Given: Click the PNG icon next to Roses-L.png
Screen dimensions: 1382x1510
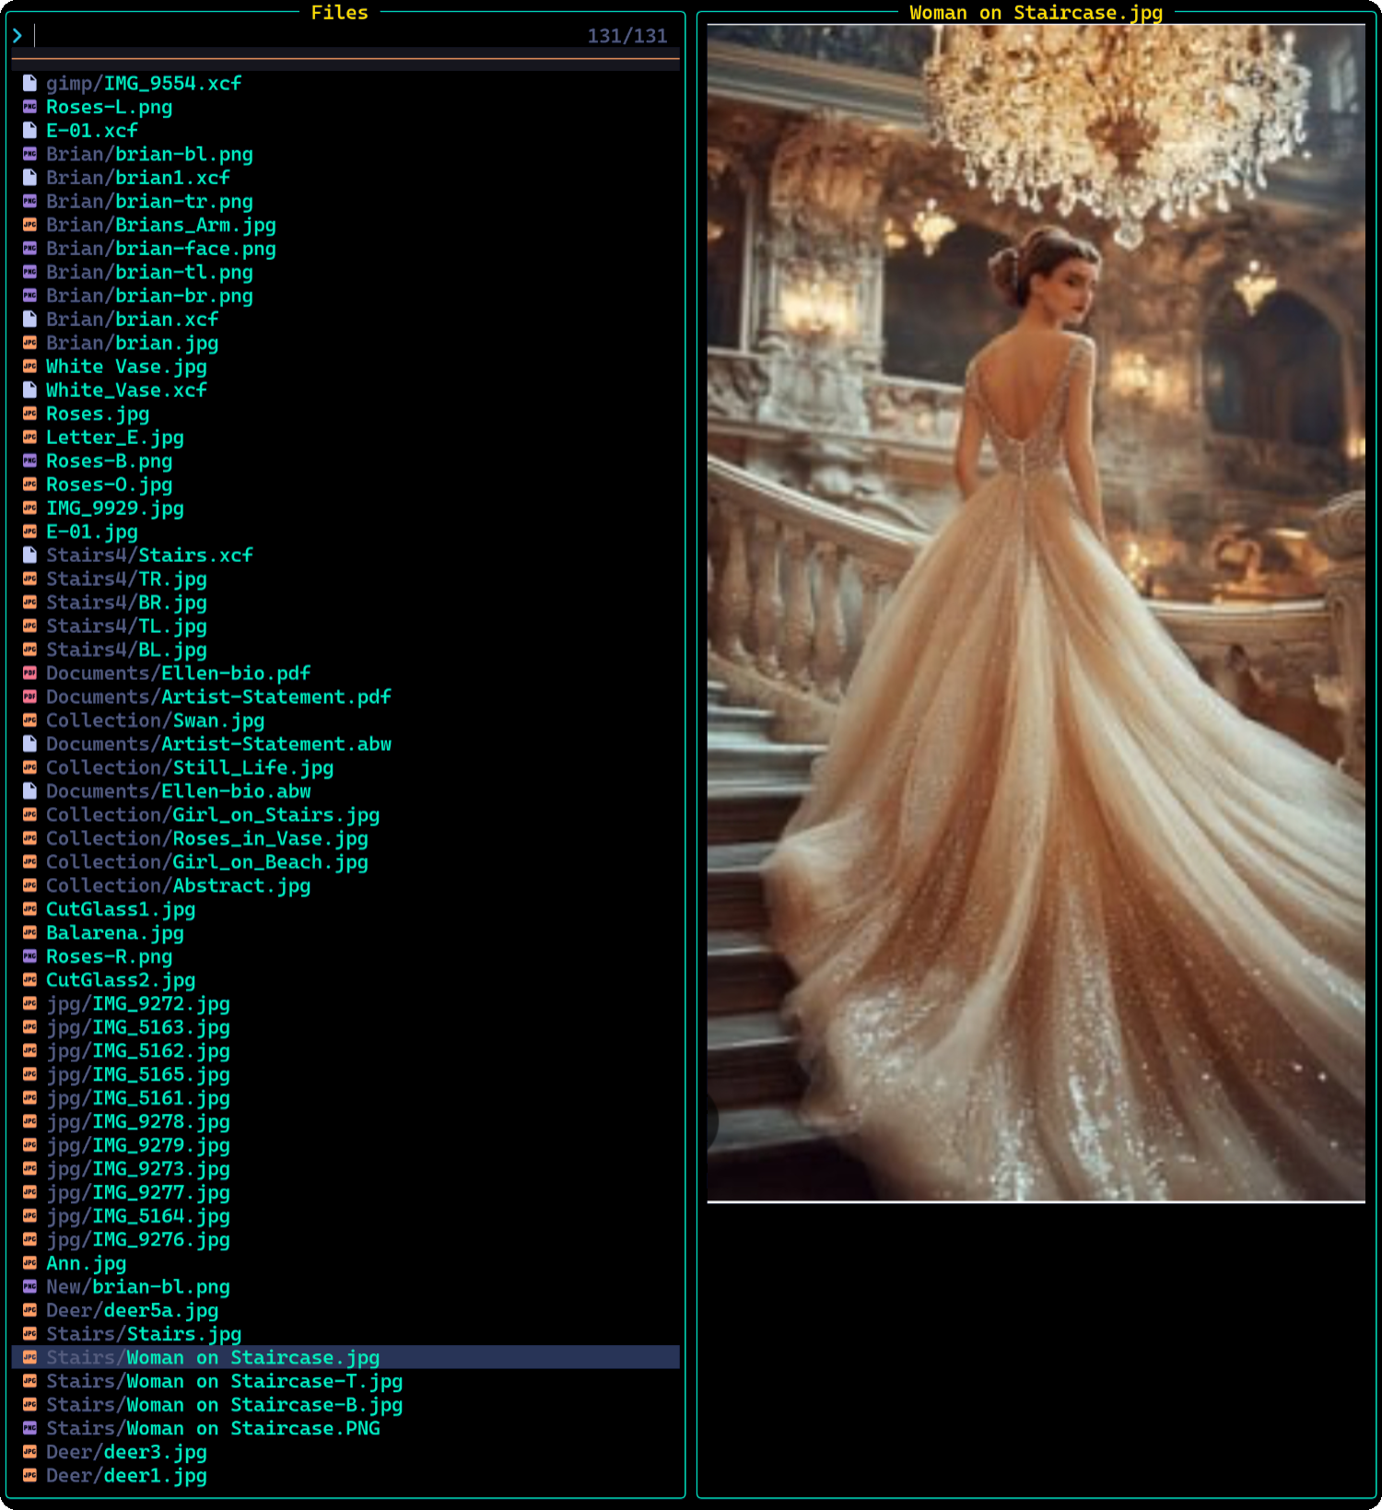Looking at the screenshot, I should tap(29, 107).
